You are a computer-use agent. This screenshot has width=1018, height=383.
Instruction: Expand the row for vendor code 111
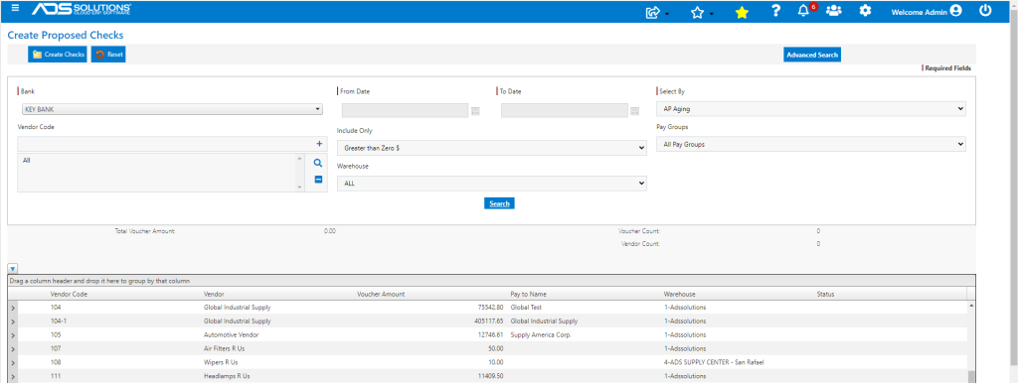click(13, 376)
